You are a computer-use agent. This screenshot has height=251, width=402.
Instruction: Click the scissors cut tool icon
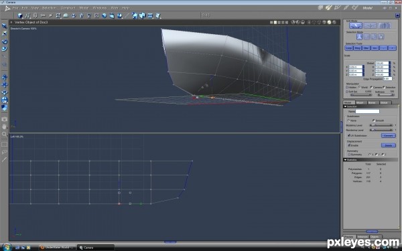click(x=43, y=15)
